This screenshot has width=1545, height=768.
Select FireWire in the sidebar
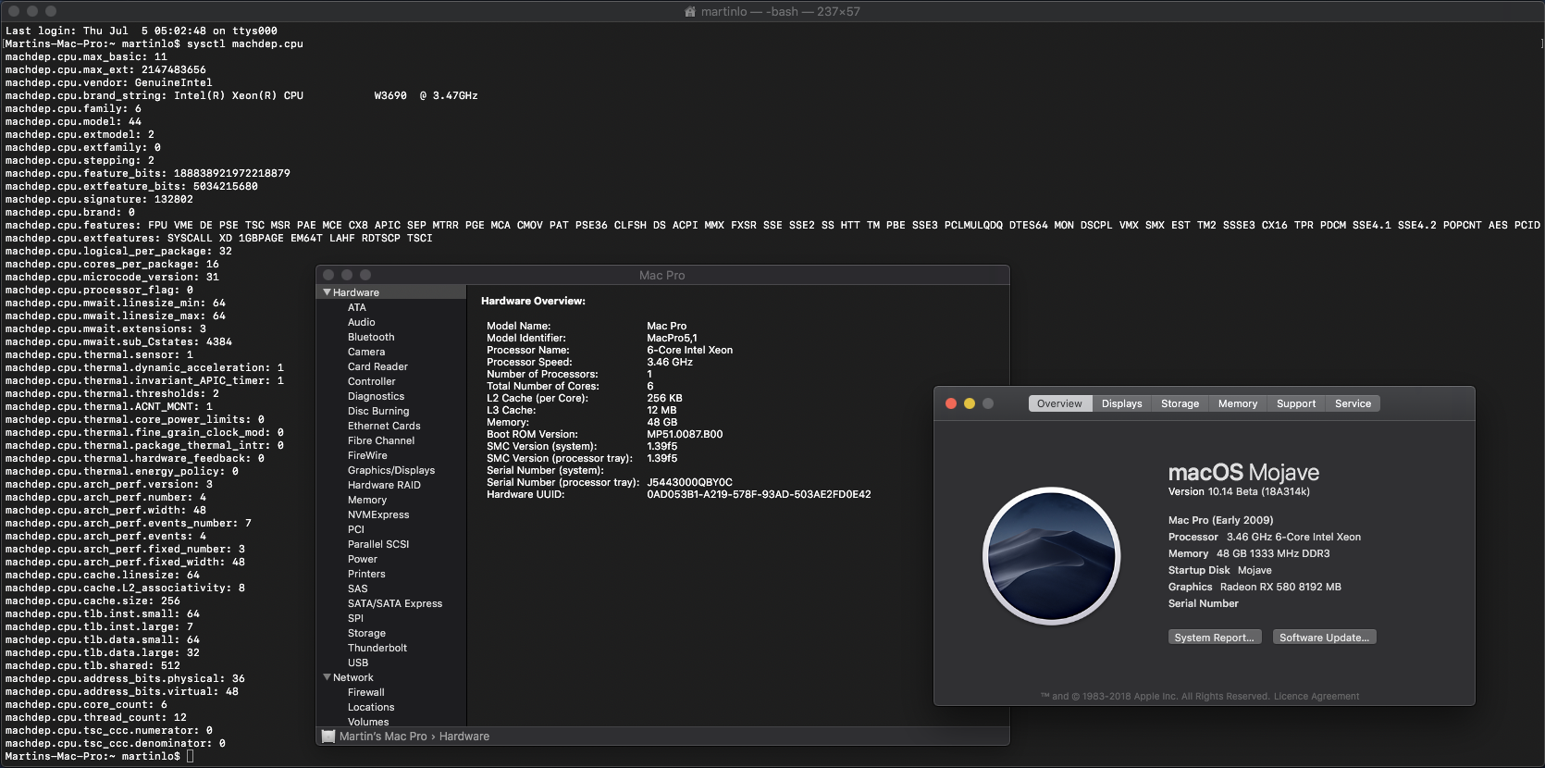pyautogui.click(x=367, y=455)
